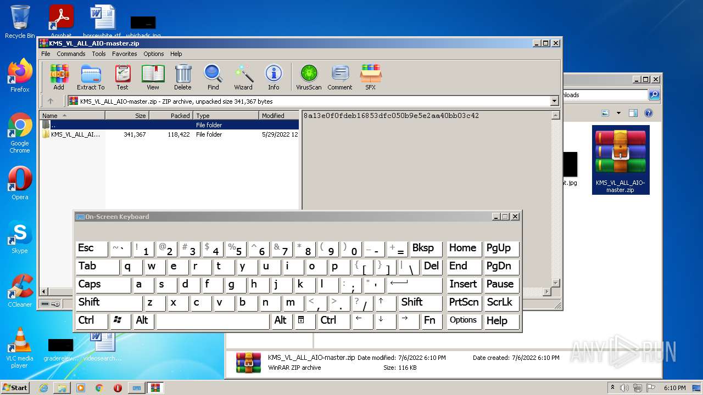Open the Help menu in WinRAR
Image resolution: width=703 pixels, height=395 pixels.
[176, 54]
